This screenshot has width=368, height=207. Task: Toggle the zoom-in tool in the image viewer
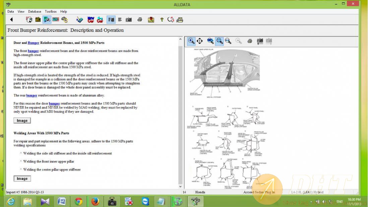coord(191,41)
